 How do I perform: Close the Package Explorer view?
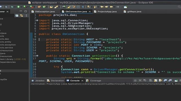pos(8,12)
